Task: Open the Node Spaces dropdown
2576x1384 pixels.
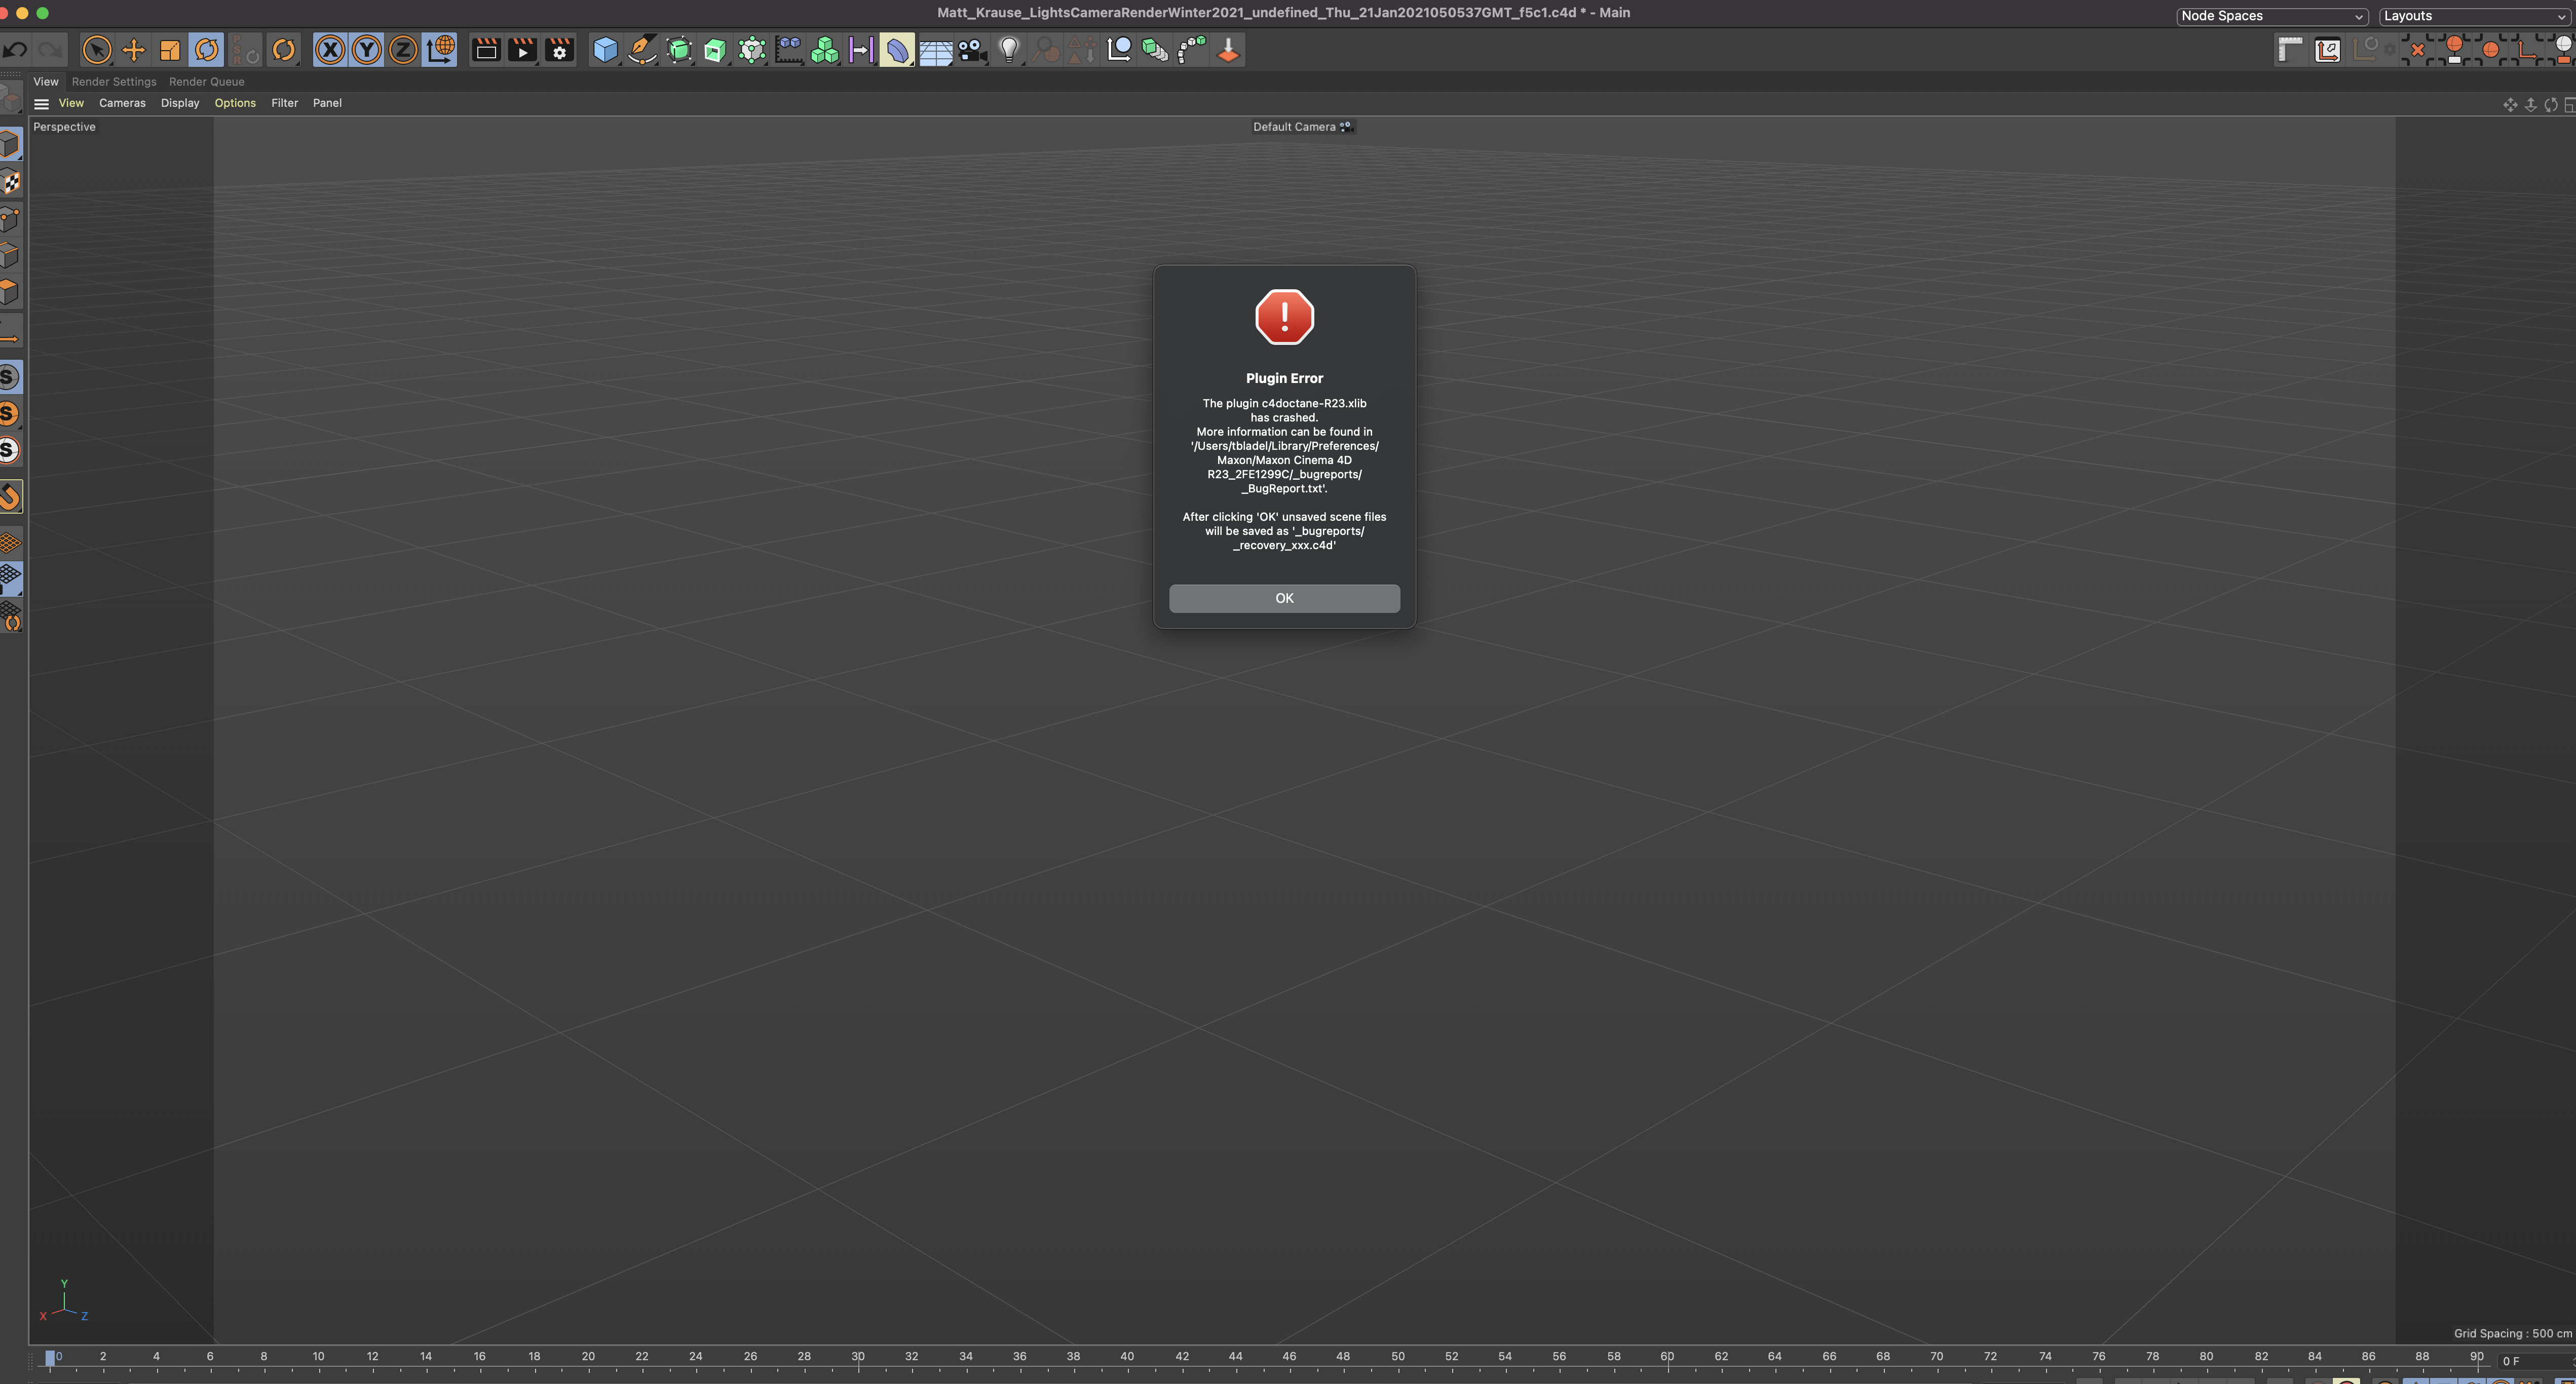Action: pos(2272,16)
